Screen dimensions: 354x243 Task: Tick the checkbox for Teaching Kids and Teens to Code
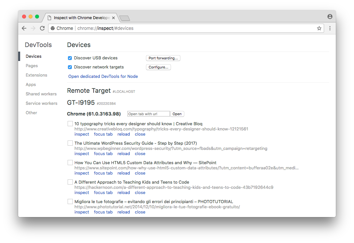pyautogui.click(x=70, y=182)
